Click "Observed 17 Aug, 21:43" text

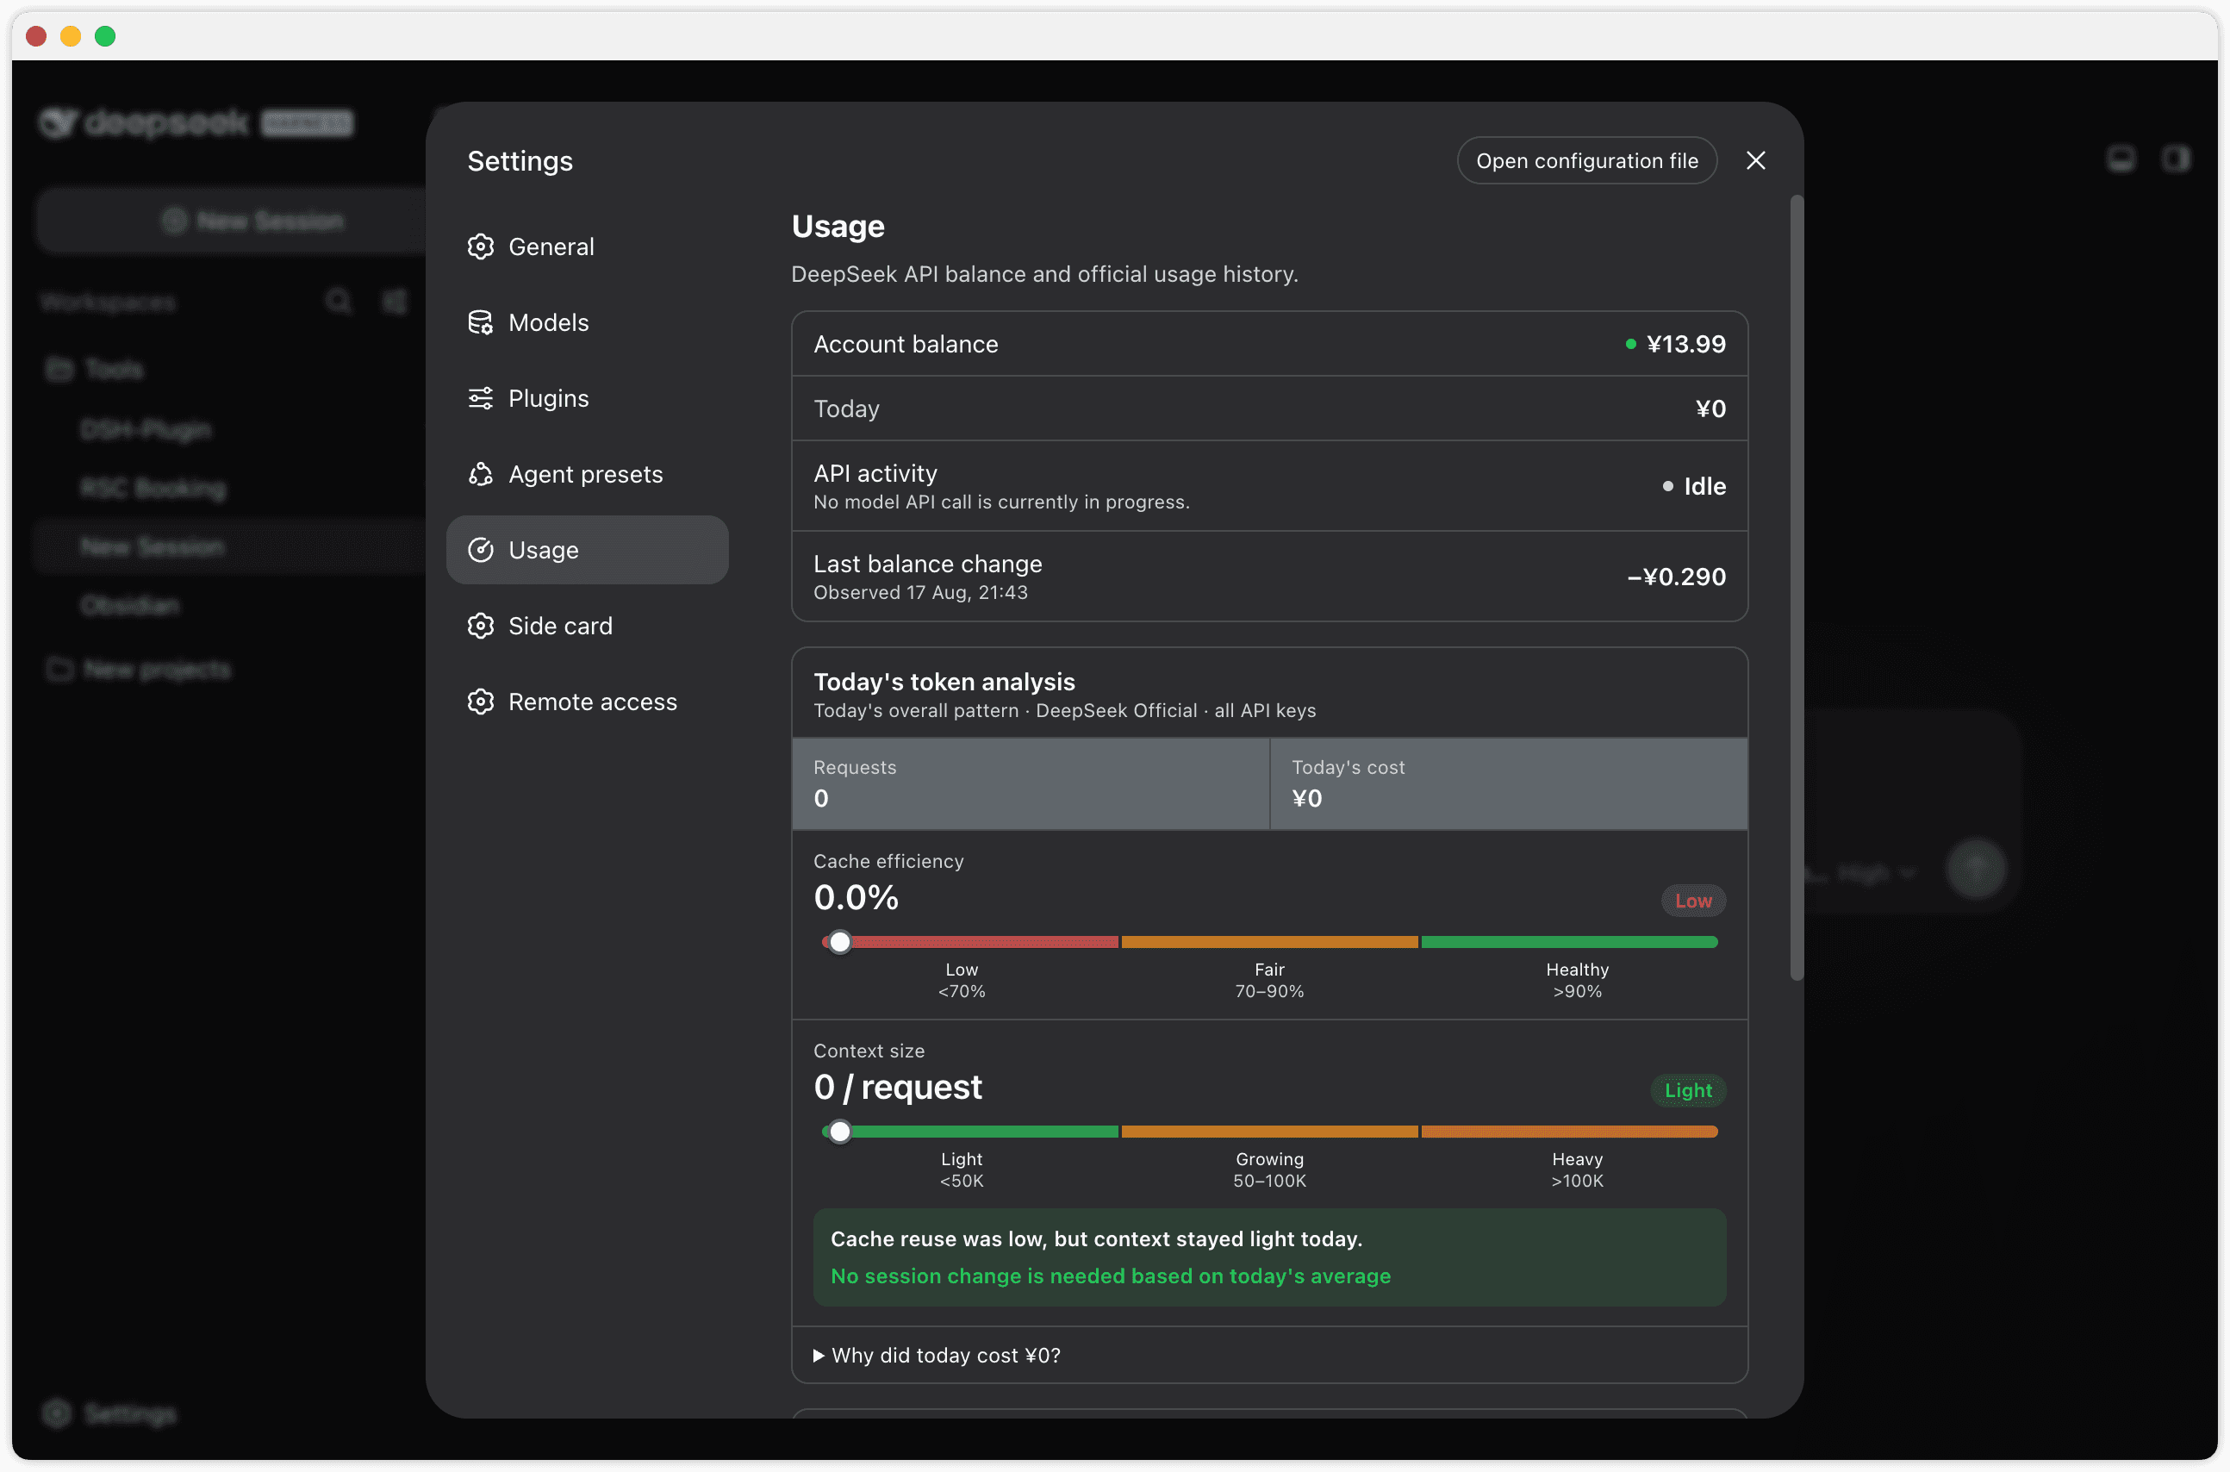click(x=919, y=592)
